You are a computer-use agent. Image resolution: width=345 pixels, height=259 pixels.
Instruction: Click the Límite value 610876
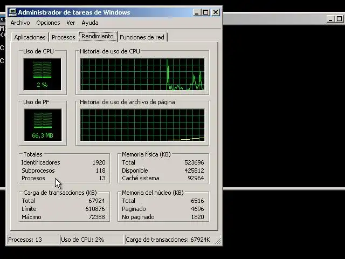pyautogui.click(x=95, y=209)
